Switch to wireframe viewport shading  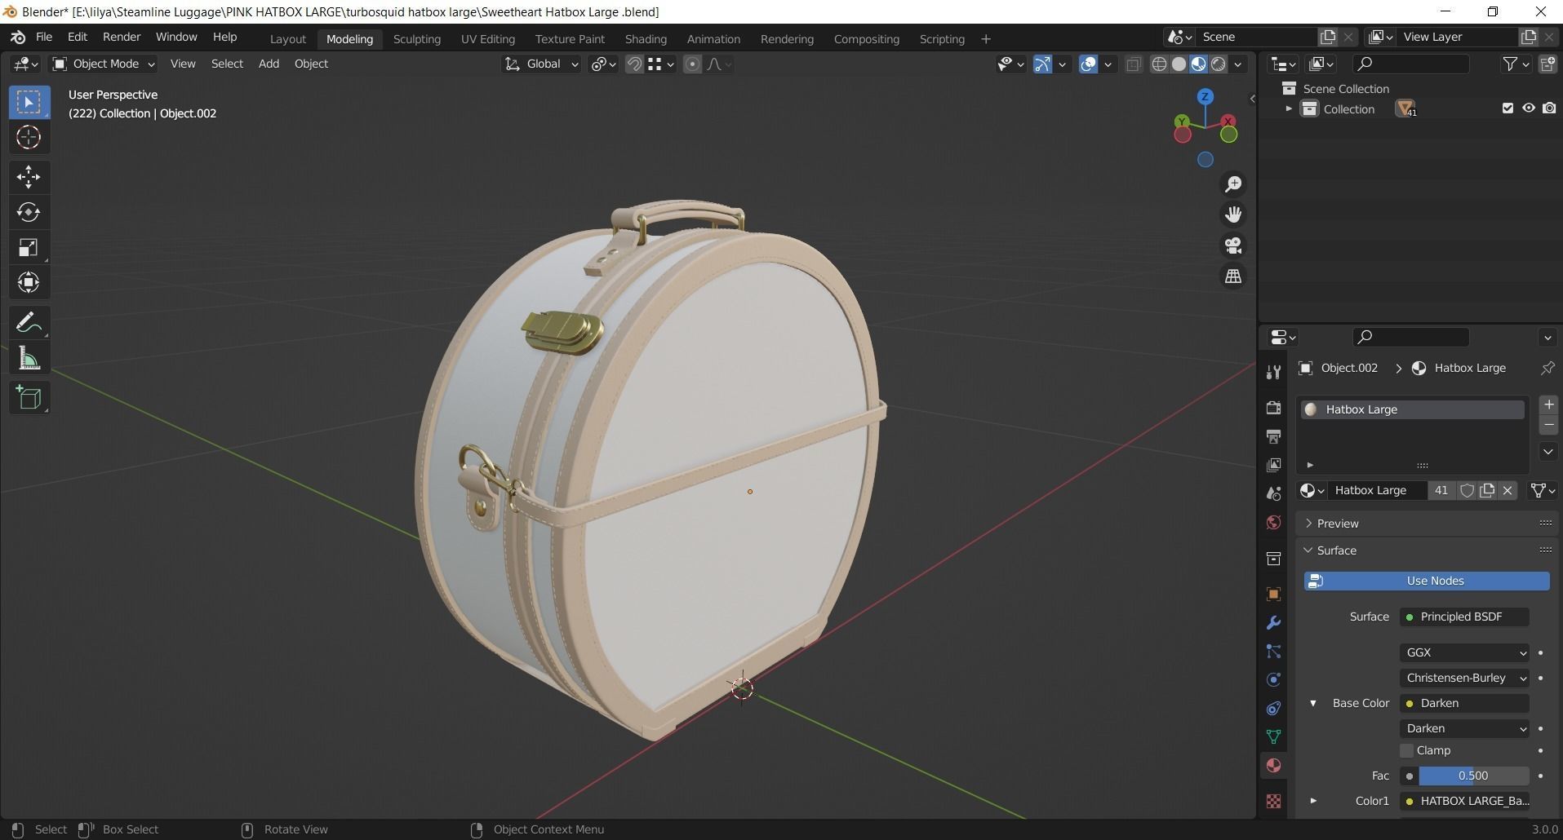pos(1159,64)
